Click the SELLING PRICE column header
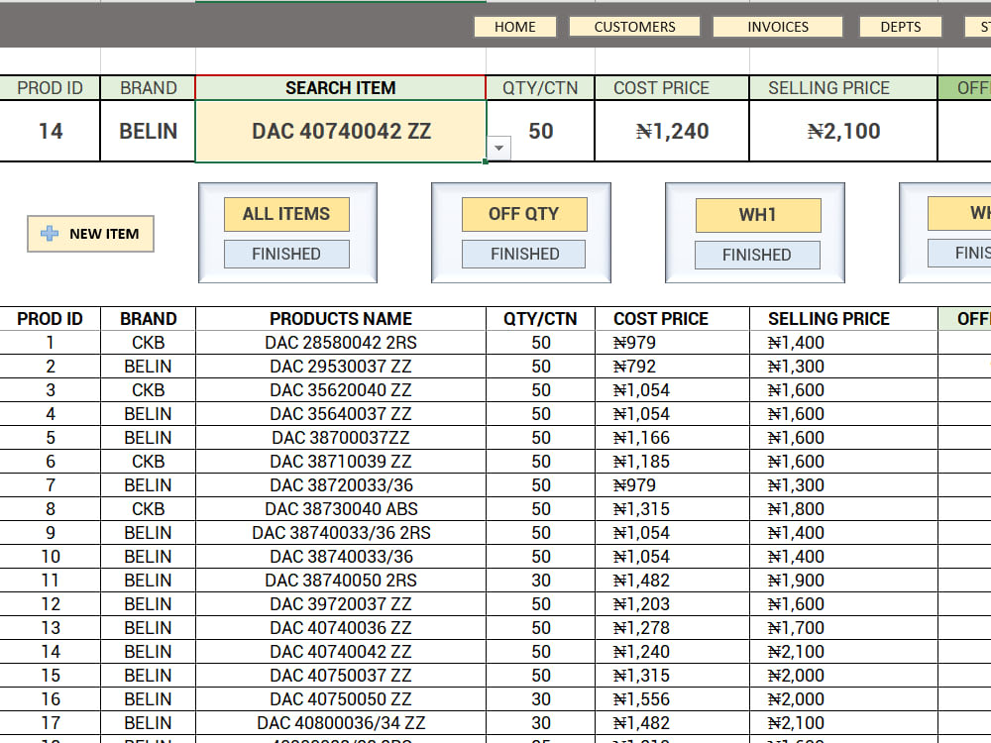The width and height of the screenshot is (991, 743). click(x=829, y=319)
